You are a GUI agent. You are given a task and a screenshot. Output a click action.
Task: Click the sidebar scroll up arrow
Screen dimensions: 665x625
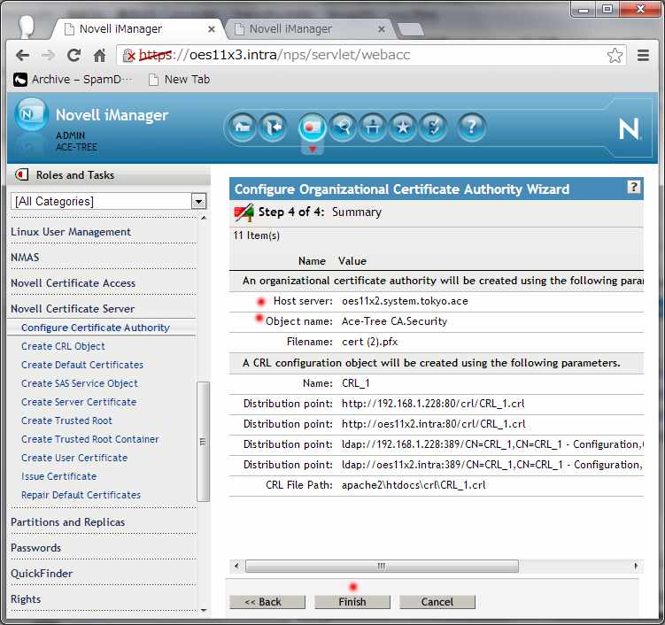(204, 218)
